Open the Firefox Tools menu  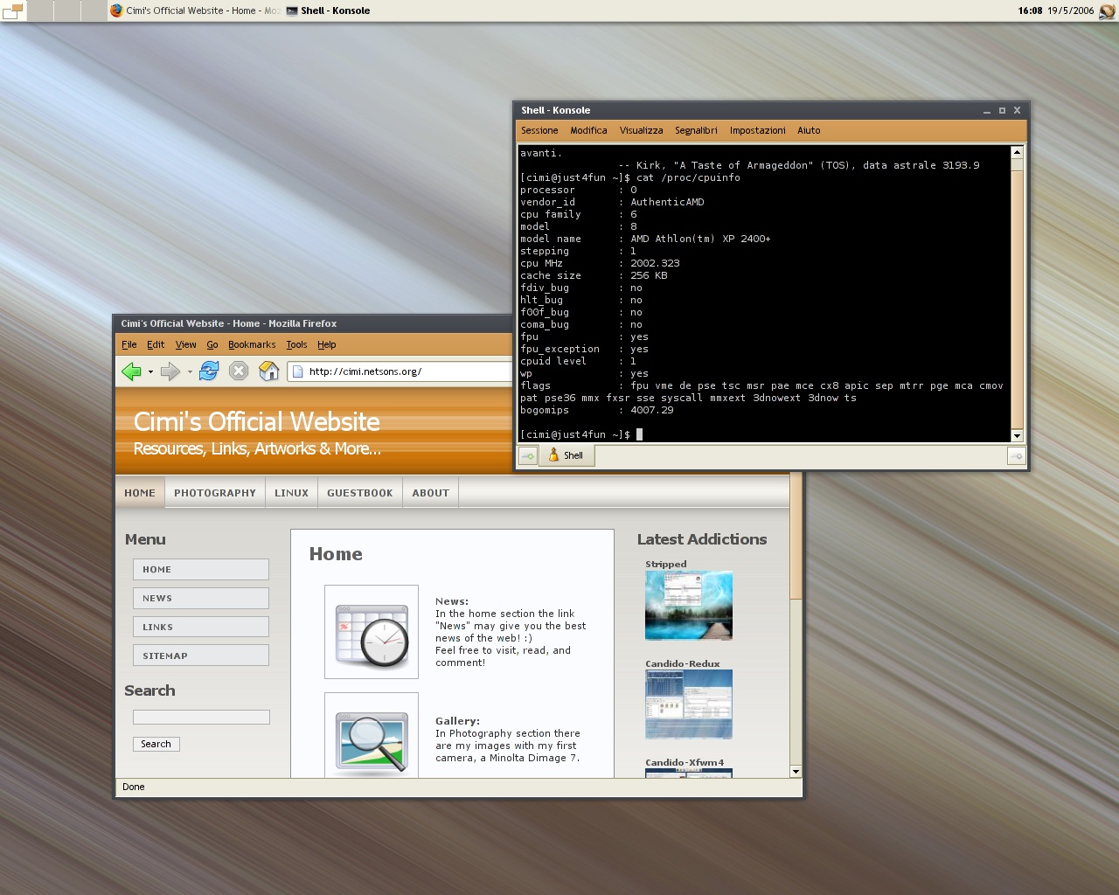tap(296, 344)
